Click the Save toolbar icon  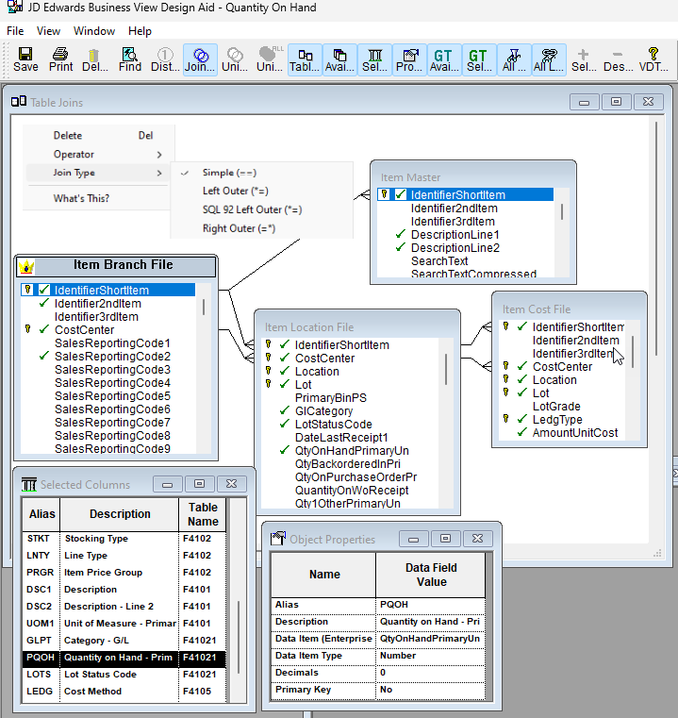25,59
